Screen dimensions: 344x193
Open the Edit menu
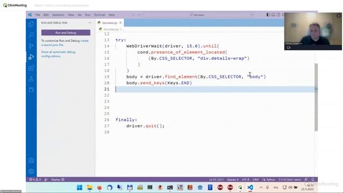pyautogui.click(x=46, y=15)
